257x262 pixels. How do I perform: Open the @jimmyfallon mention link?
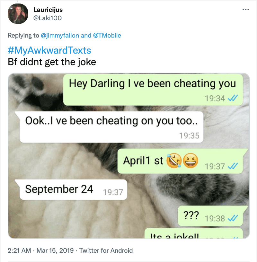click(x=60, y=35)
